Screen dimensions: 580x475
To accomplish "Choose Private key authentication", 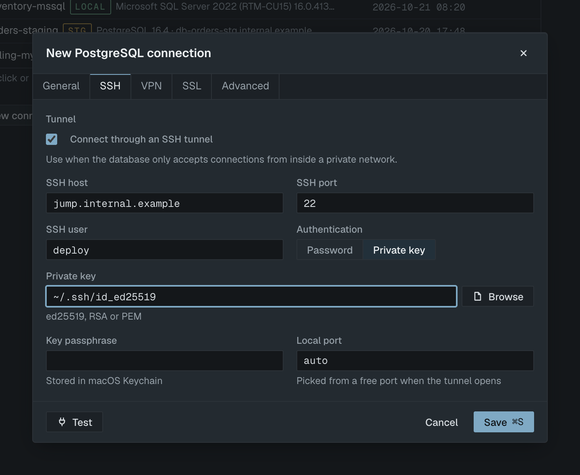I will pos(399,250).
